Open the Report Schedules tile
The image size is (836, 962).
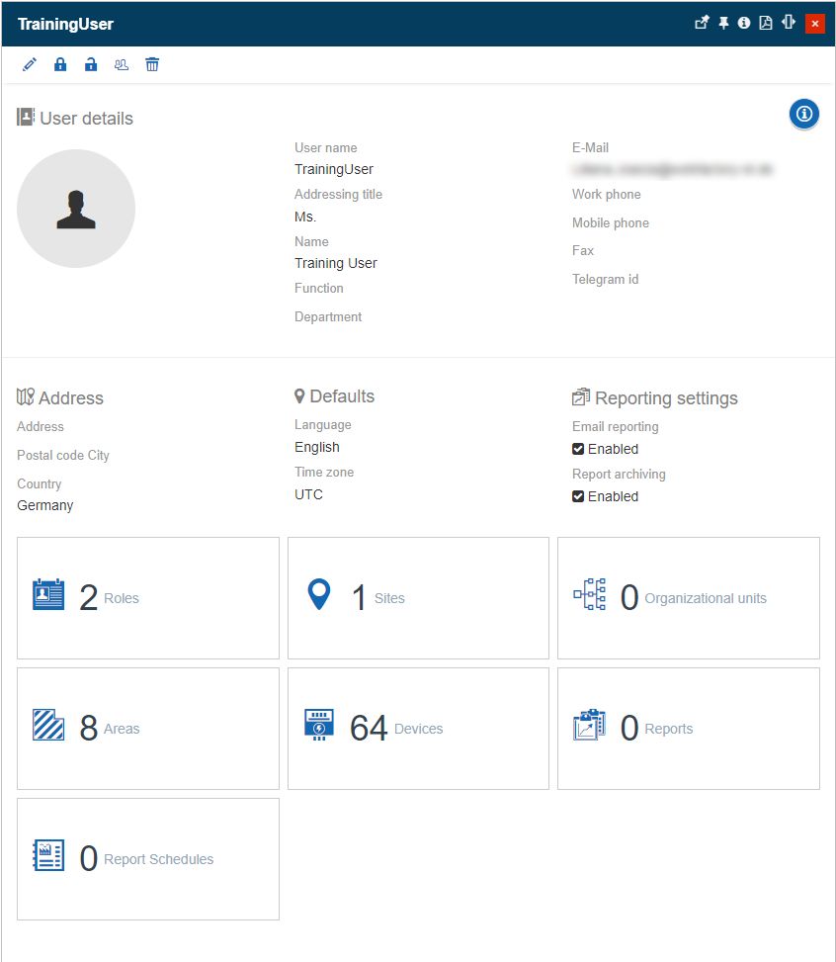(x=148, y=859)
